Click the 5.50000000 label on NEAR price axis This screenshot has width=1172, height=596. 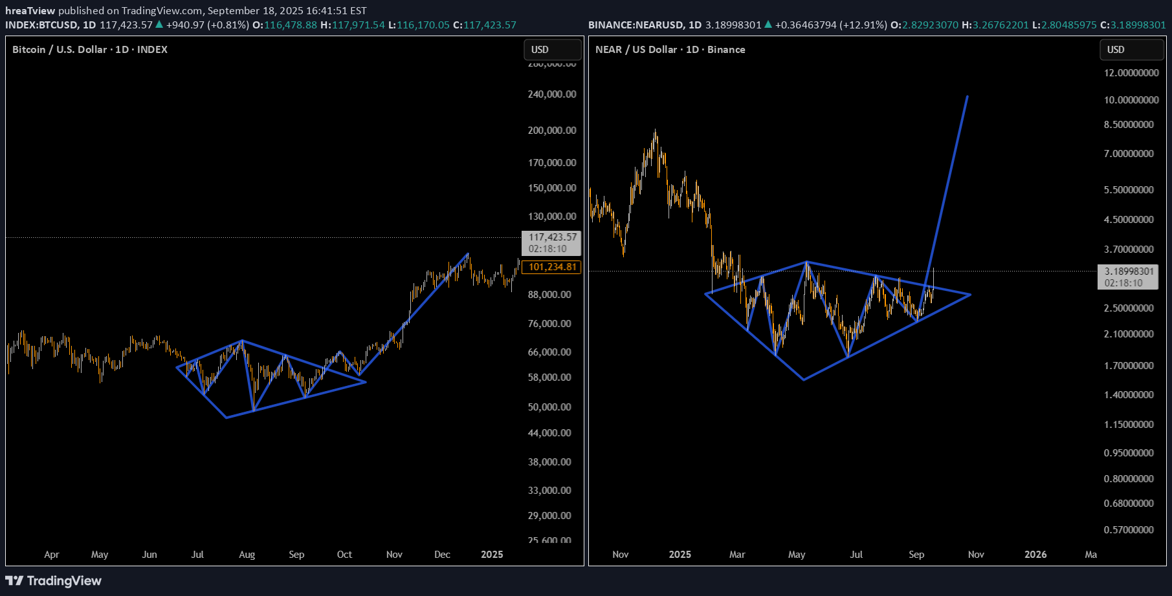[1129, 190]
